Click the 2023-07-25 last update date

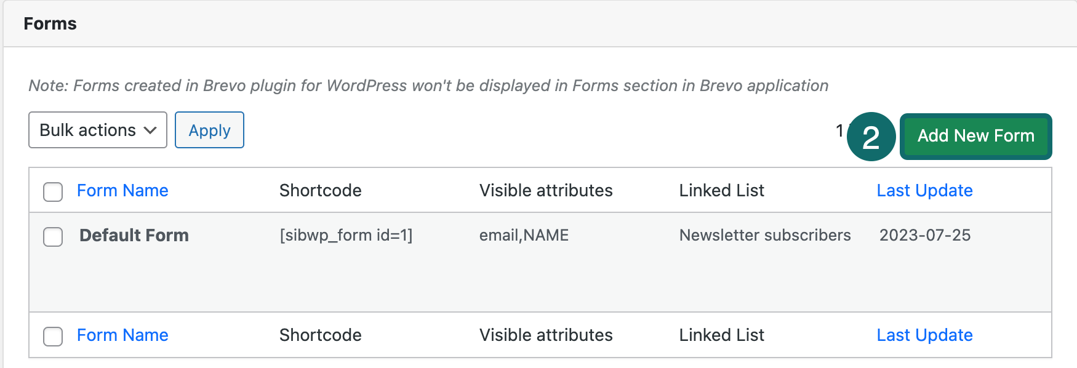pos(924,236)
